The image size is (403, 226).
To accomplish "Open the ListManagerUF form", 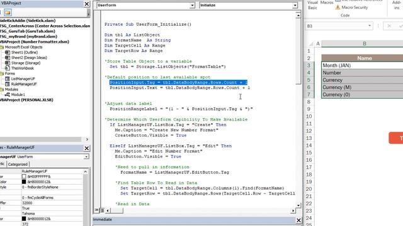I will click(x=23, y=78).
